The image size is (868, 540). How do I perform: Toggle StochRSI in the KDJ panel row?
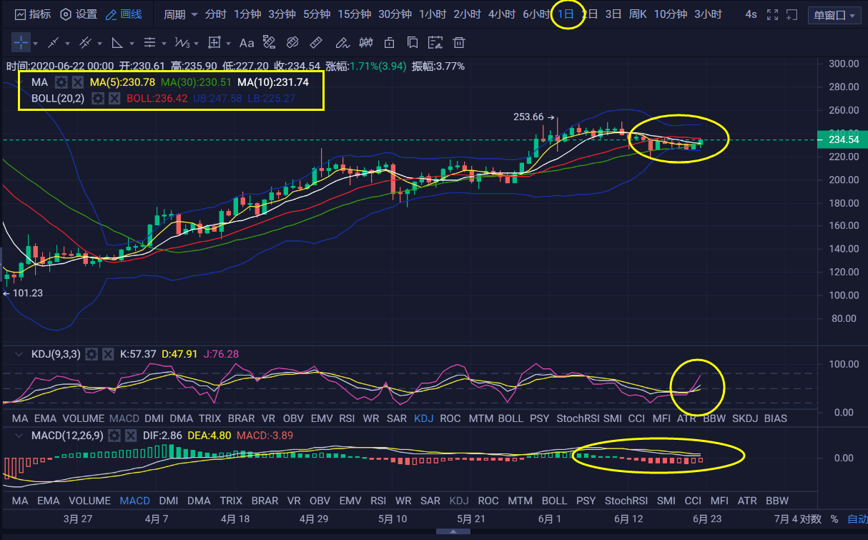point(577,418)
